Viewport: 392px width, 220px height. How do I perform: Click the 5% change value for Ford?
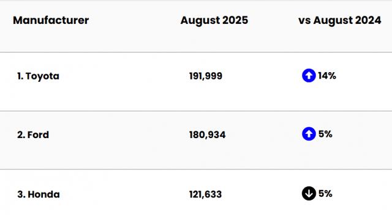(x=325, y=134)
